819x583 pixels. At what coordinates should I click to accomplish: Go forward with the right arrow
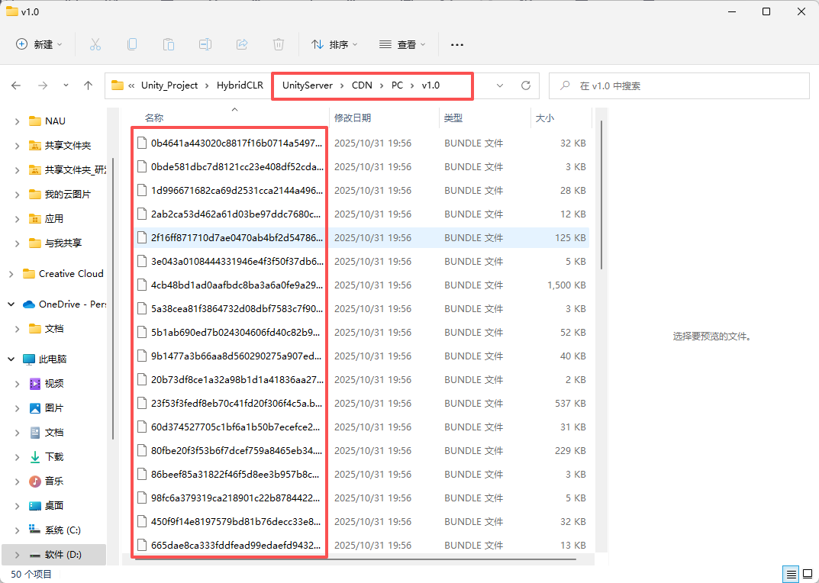43,85
